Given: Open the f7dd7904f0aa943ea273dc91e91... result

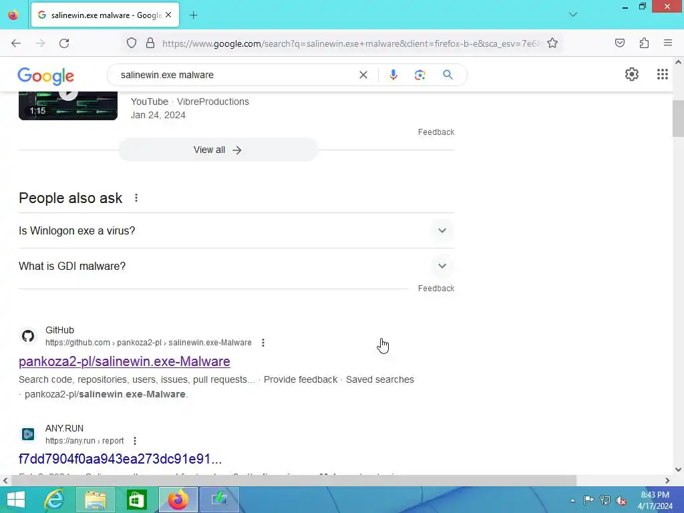Looking at the screenshot, I should click(x=120, y=459).
